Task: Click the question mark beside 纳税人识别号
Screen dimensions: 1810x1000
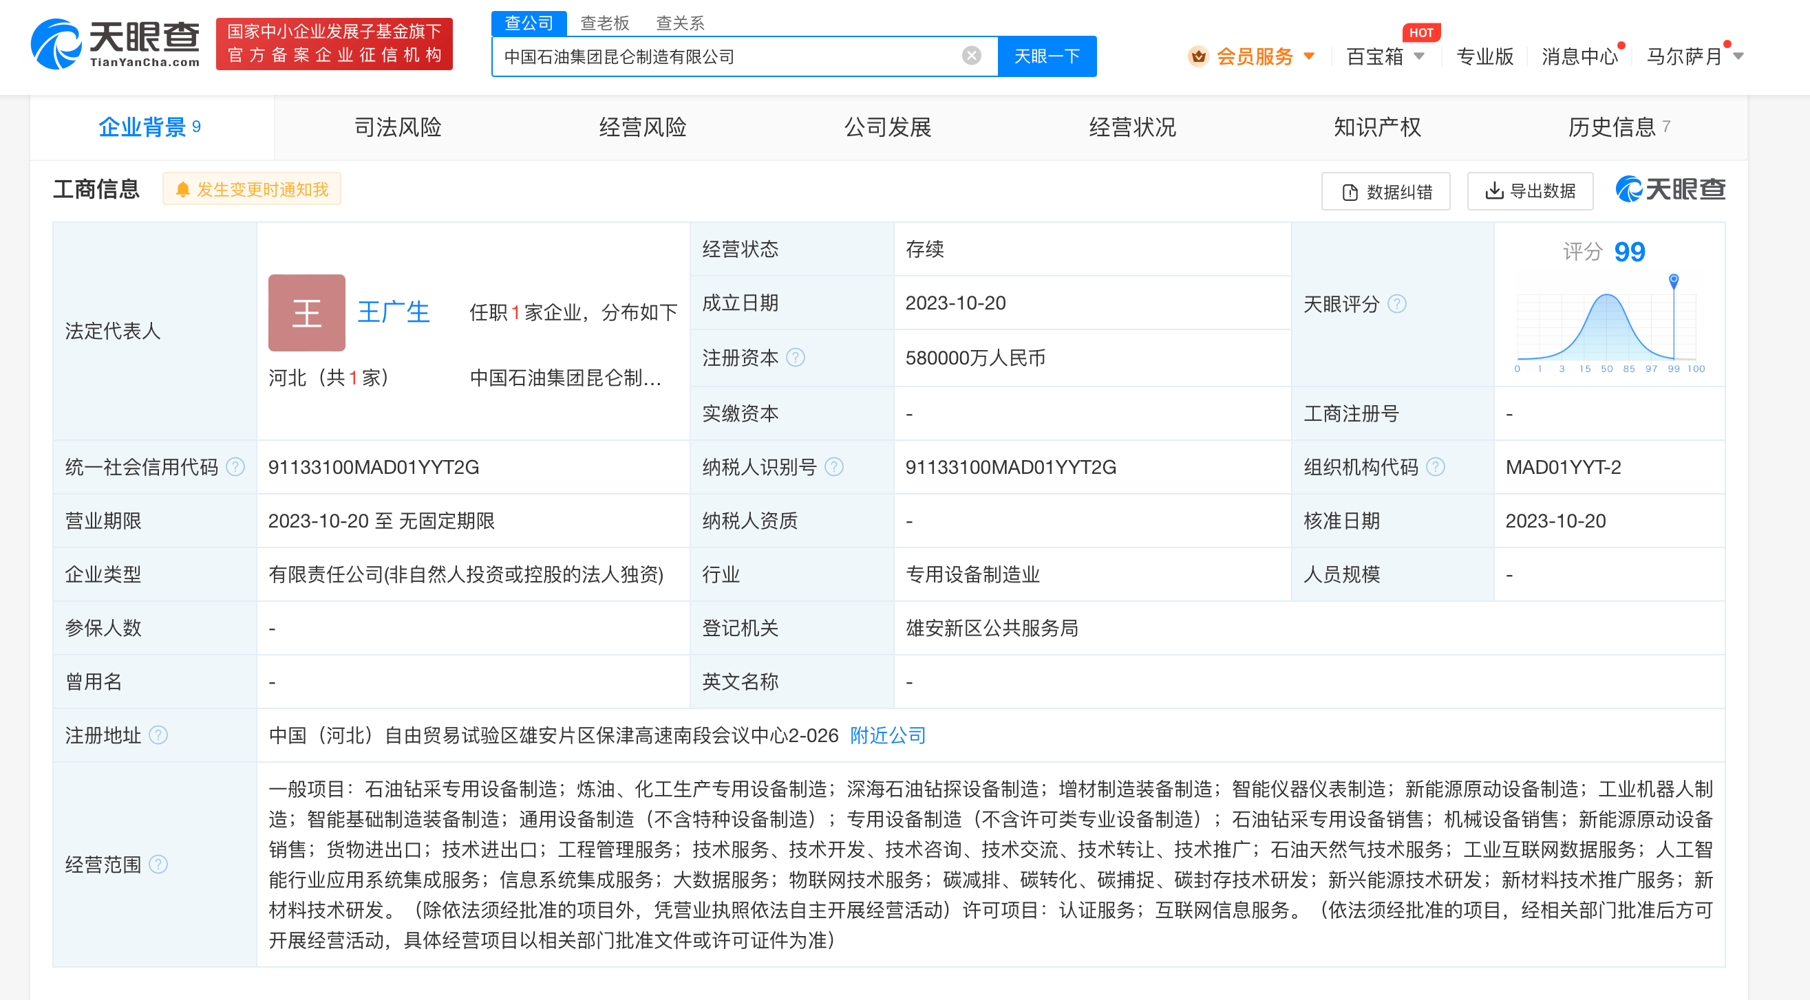Action: pyautogui.click(x=834, y=467)
